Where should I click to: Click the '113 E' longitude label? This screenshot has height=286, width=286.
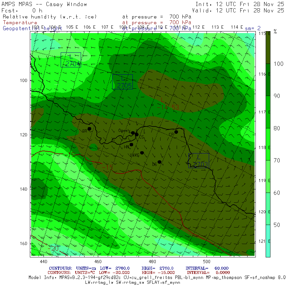click(217, 27)
